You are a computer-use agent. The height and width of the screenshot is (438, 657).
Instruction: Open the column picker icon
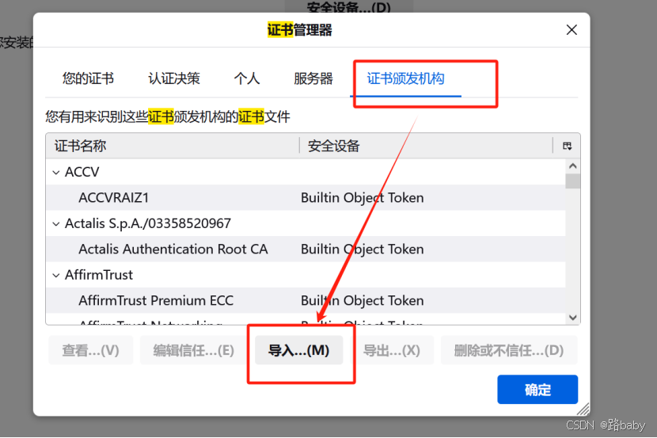point(567,146)
